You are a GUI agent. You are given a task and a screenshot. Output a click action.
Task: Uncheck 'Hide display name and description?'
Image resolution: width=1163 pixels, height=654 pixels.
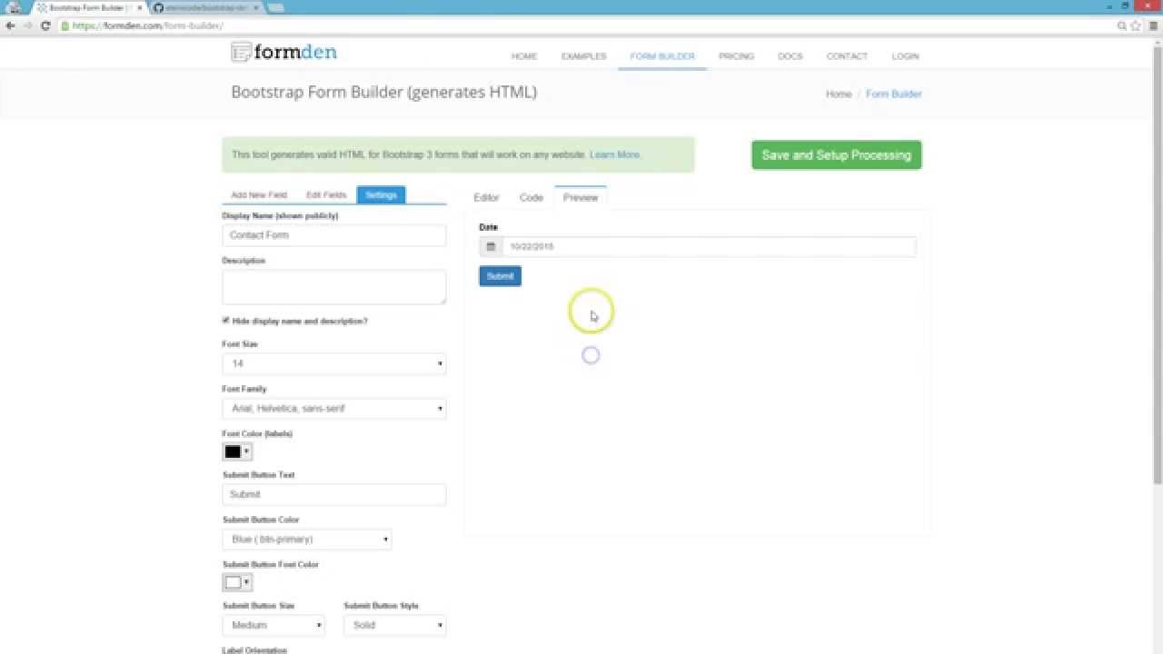point(225,321)
